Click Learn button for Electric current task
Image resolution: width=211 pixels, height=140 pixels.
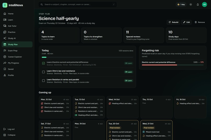129,63
